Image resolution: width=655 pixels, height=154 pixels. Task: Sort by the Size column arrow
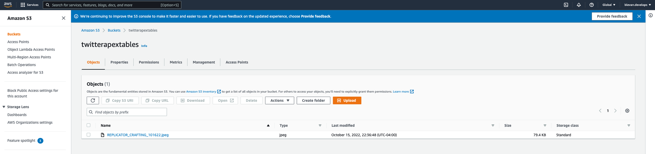pos(545,126)
